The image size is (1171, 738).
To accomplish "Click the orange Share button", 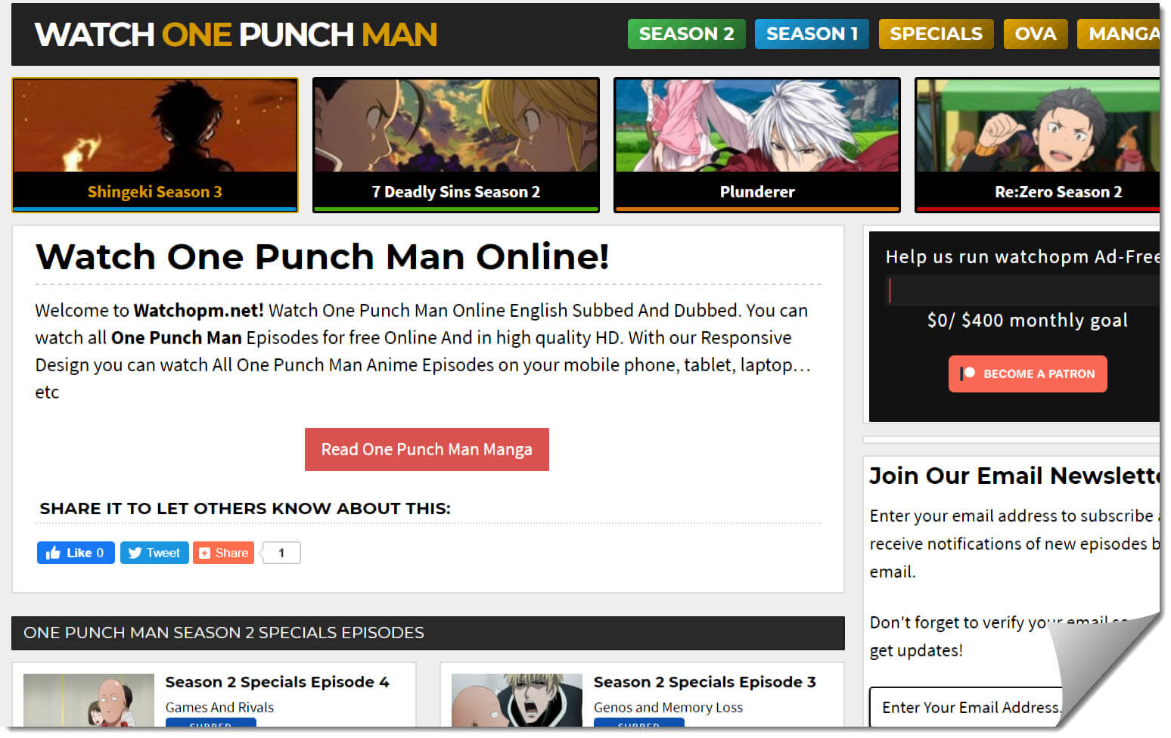I will [x=223, y=553].
